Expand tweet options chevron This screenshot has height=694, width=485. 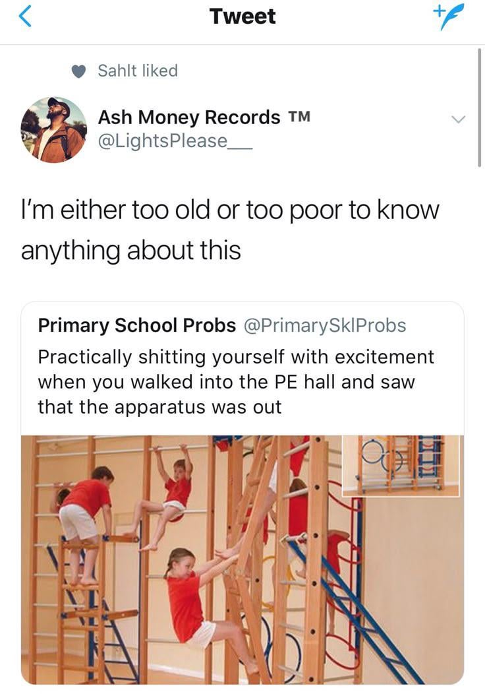point(459,119)
